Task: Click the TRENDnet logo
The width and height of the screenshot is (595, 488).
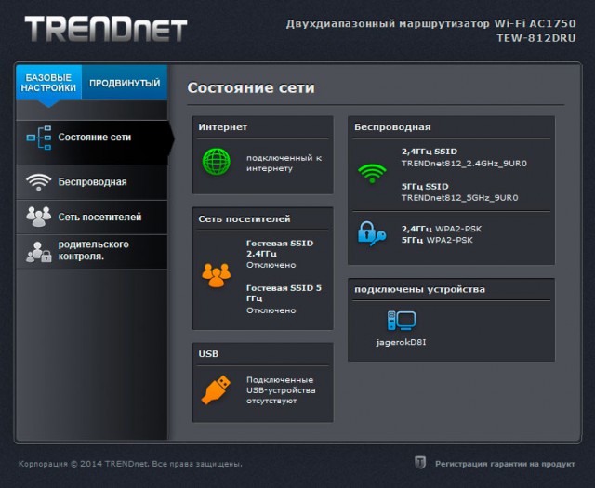Action: (106, 29)
